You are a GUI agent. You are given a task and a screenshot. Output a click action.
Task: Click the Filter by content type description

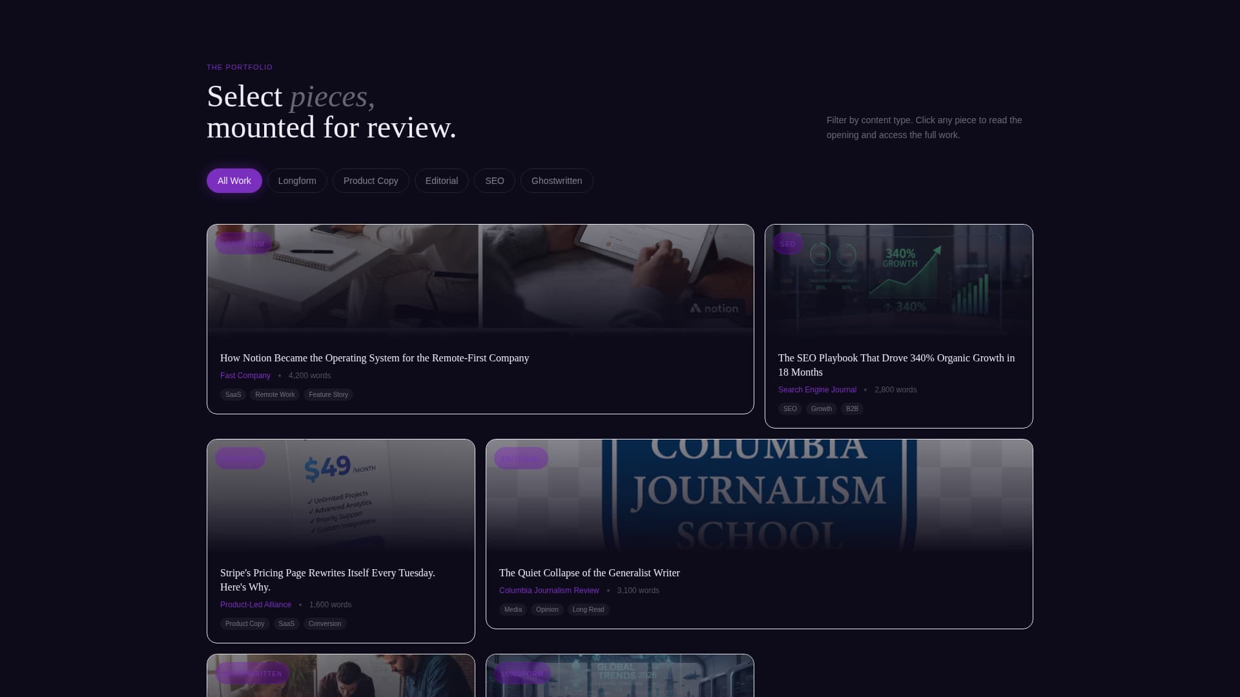point(924,128)
